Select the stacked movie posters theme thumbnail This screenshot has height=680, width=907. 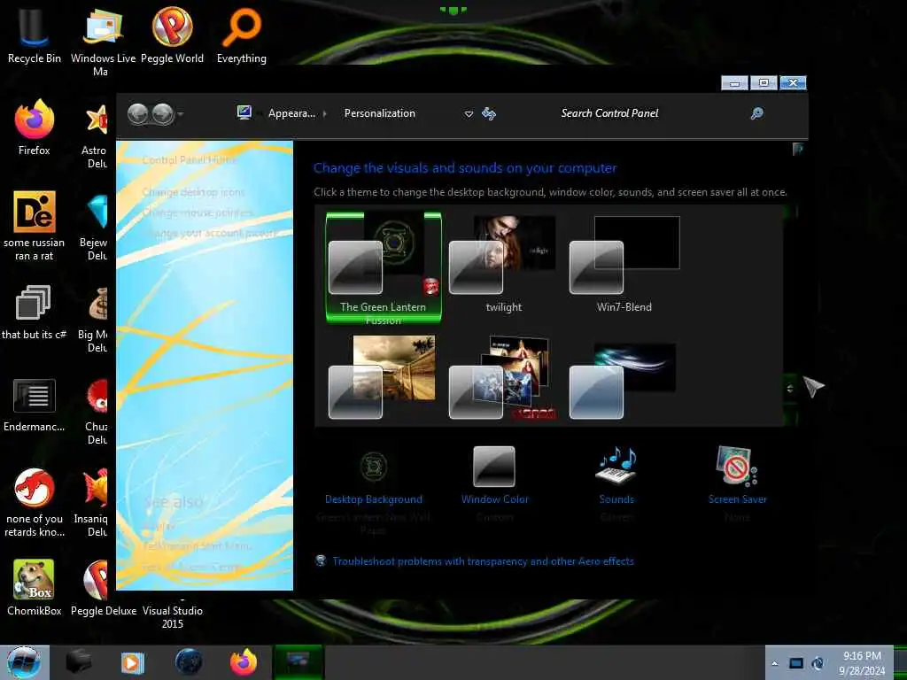click(502, 377)
